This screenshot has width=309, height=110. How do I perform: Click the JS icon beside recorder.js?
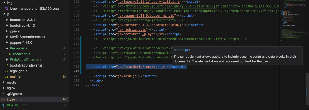tap(10, 54)
